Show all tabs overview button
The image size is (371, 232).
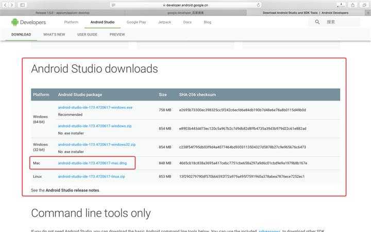tap(364, 5)
